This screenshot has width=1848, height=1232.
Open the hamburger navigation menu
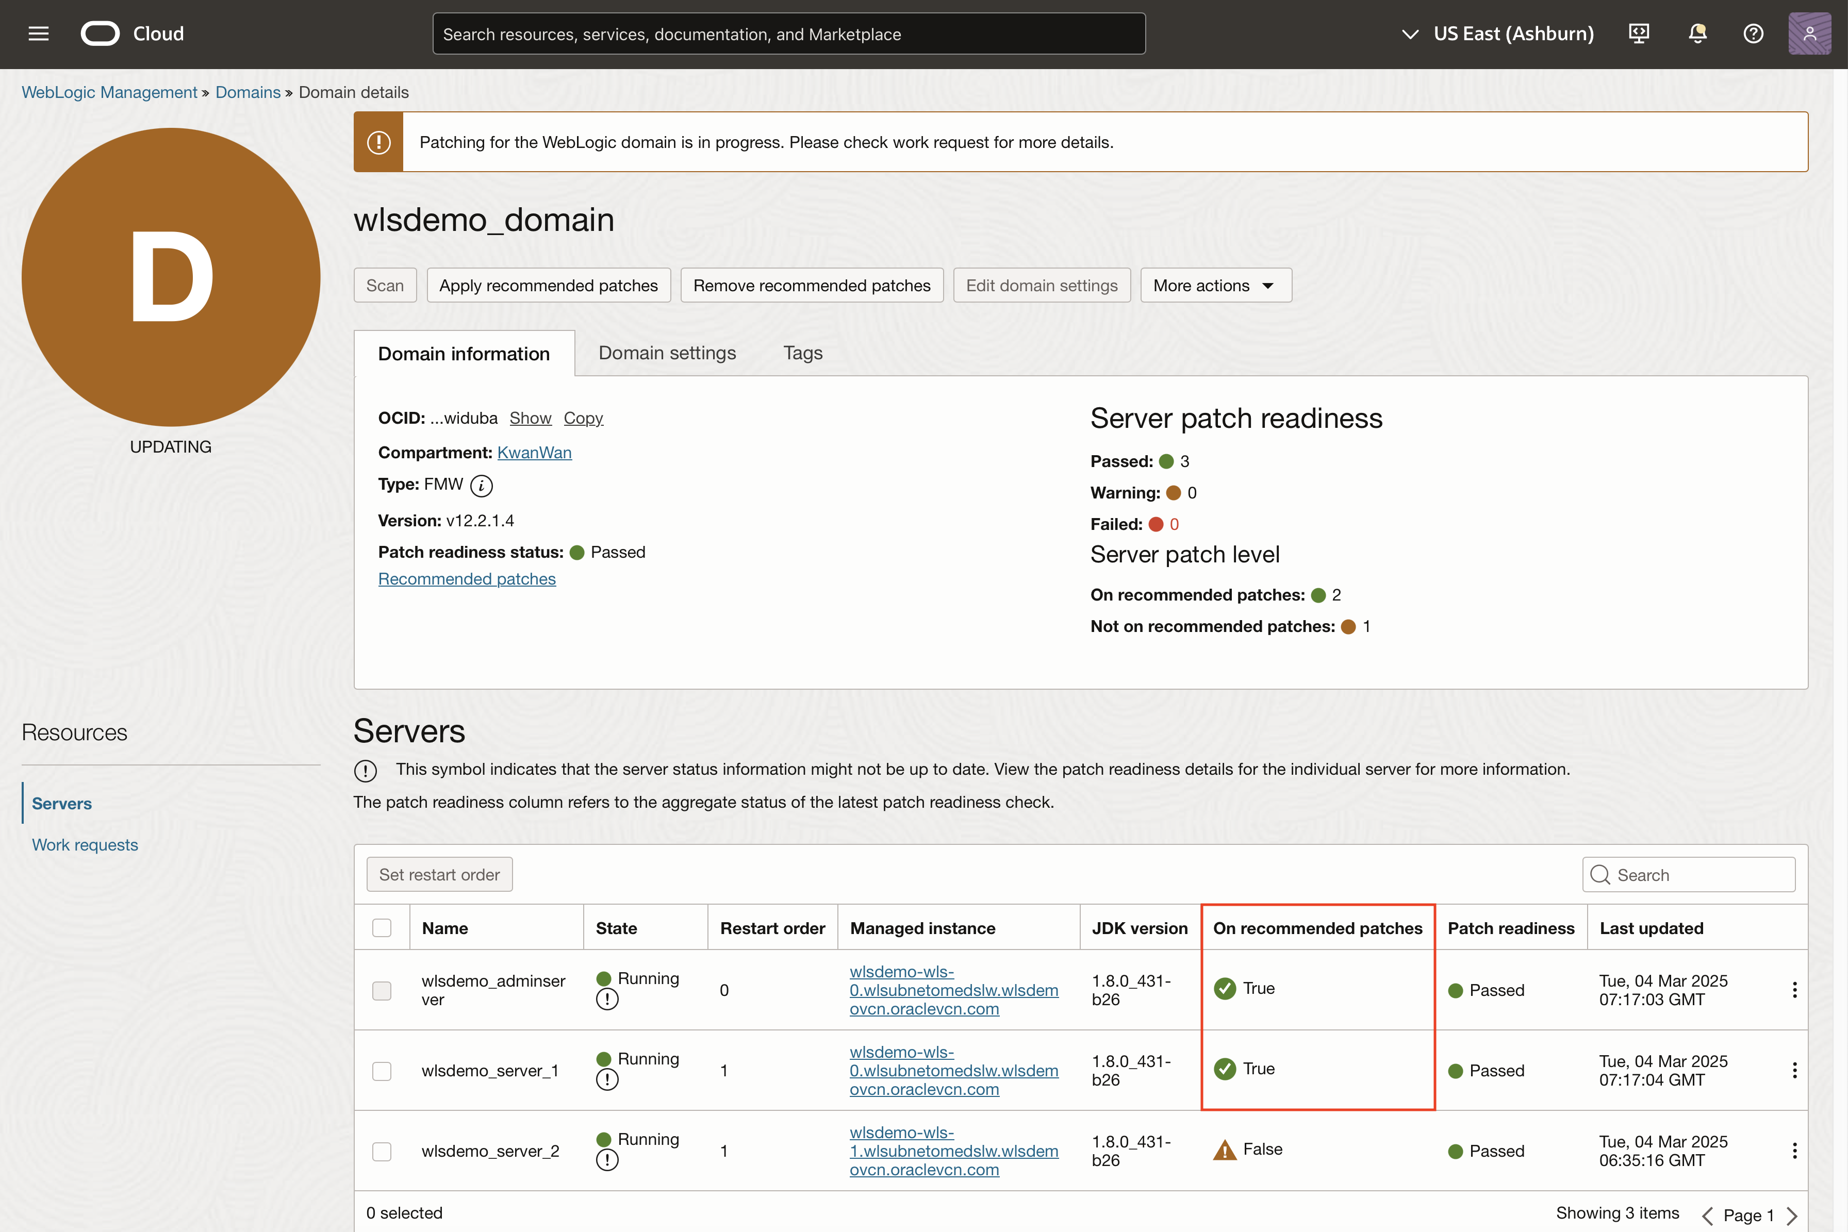tap(39, 34)
